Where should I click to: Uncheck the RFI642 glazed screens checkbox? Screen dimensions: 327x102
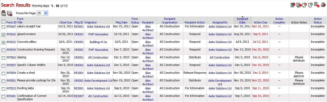click(3, 35)
